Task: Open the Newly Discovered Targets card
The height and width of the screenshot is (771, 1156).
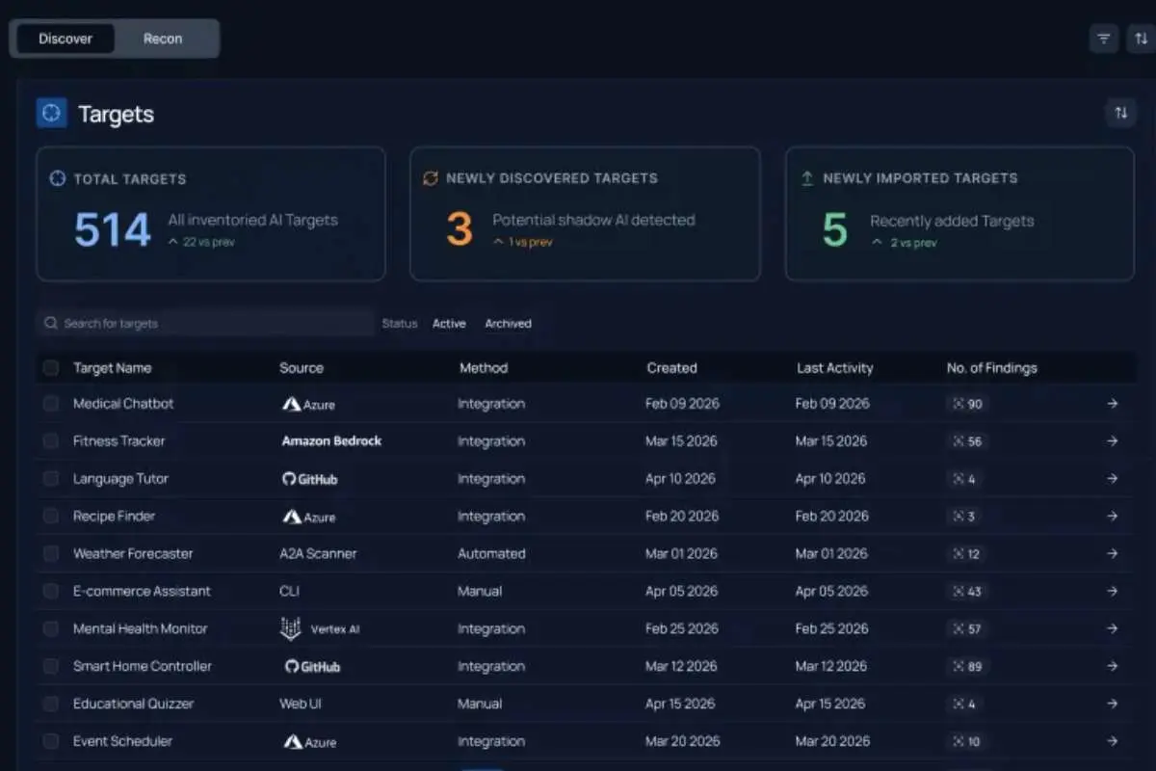Action: (x=585, y=214)
